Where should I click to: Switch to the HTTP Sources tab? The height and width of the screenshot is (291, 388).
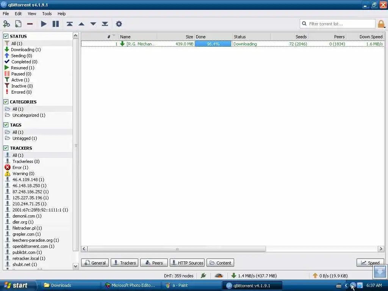point(187,263)
